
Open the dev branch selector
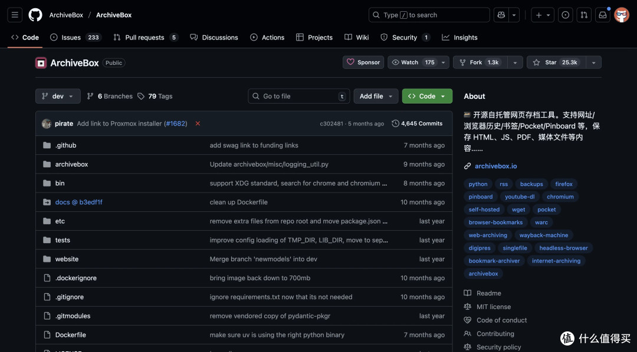click(58, 96)
